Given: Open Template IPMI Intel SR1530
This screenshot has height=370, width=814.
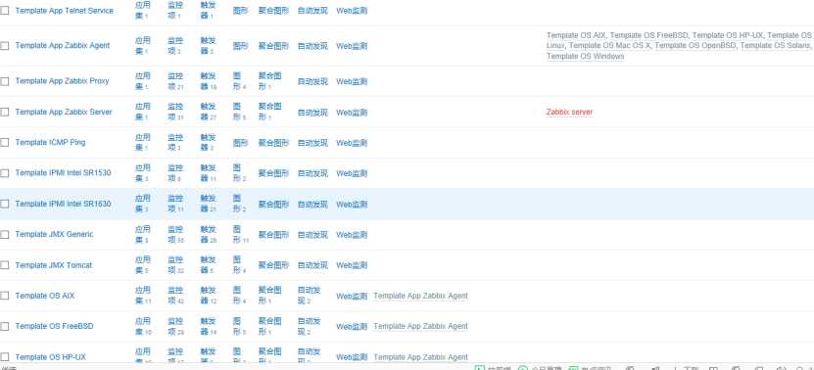Looking at the screenshot, I should [63, 173].
